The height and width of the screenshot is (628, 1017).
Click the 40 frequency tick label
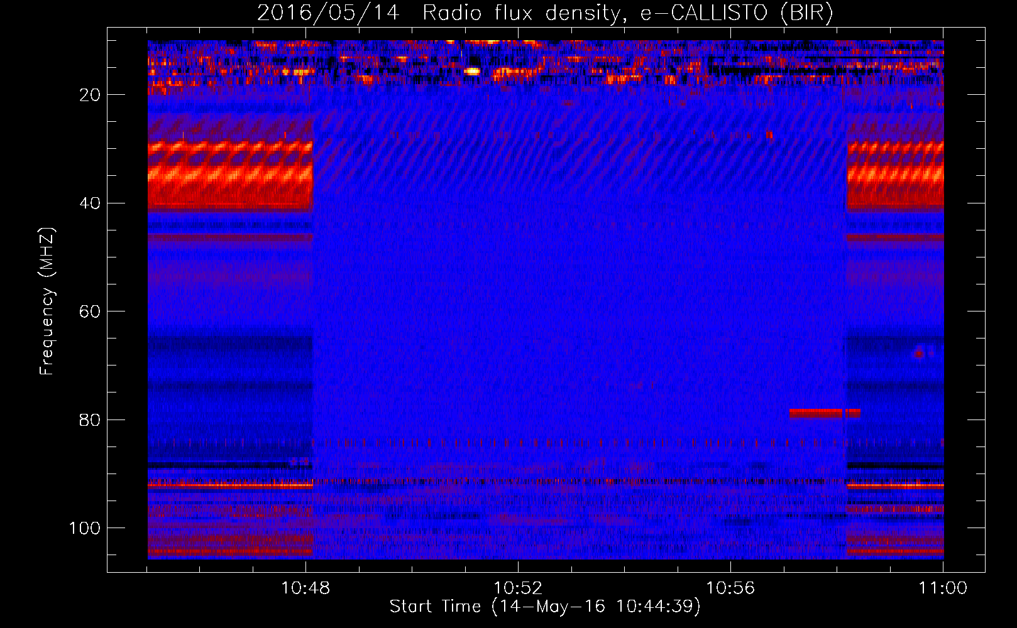90,203
